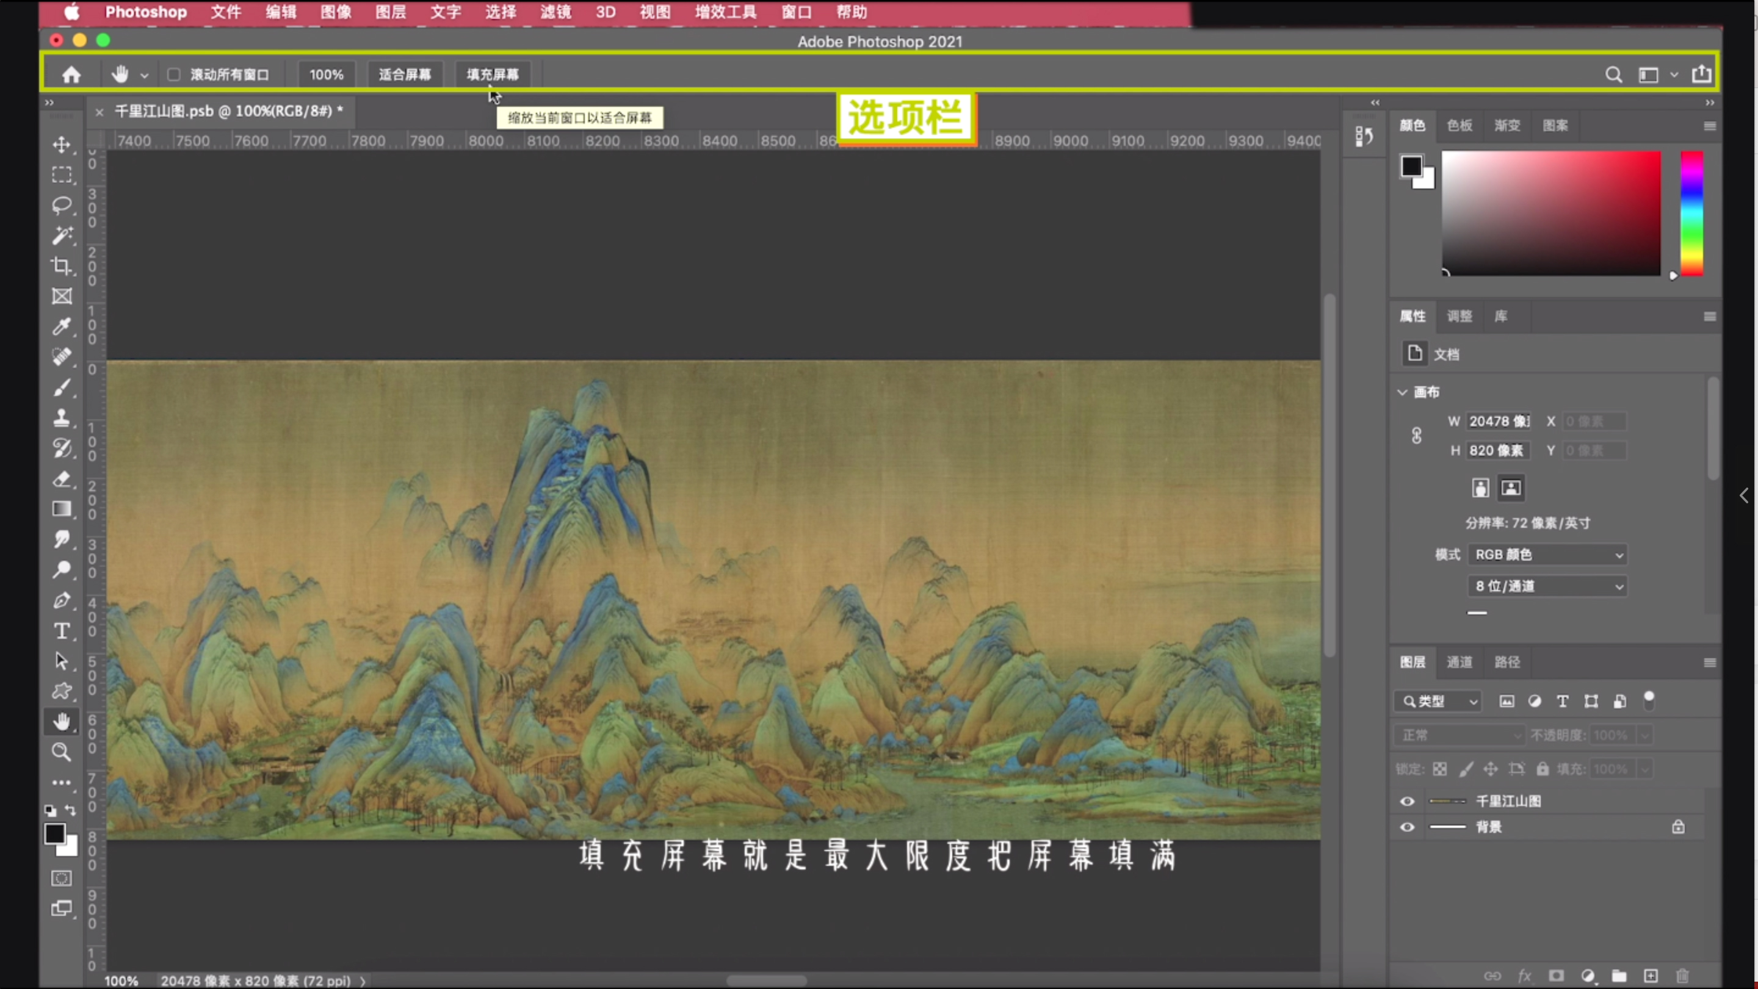
Task: Enable Scroll All Windows checkbox
Action: point(174,74)
